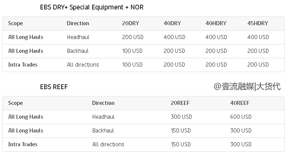Viewport: 289px width, 155px height.
Task: Click Intra Trades row in REEF table
Action: point(23,145)
